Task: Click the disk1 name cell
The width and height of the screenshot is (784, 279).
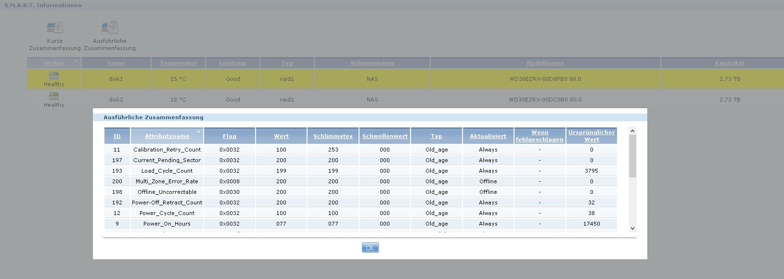Action: [x=116, y=79]
